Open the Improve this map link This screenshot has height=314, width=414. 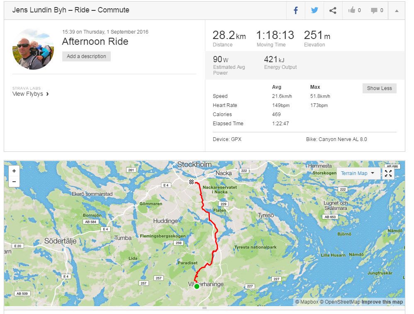click(x=382, y=302)
